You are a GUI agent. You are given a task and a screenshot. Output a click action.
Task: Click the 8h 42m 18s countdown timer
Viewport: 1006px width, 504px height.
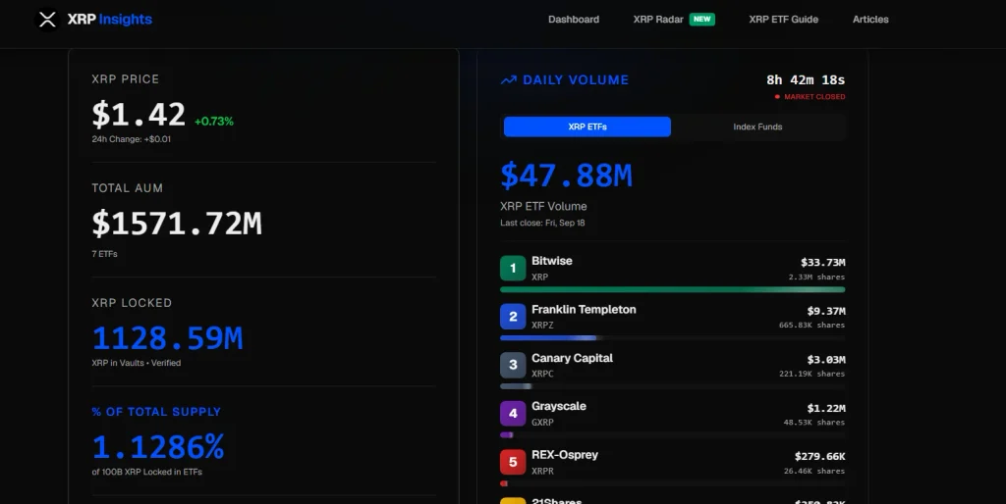point(806,80)
